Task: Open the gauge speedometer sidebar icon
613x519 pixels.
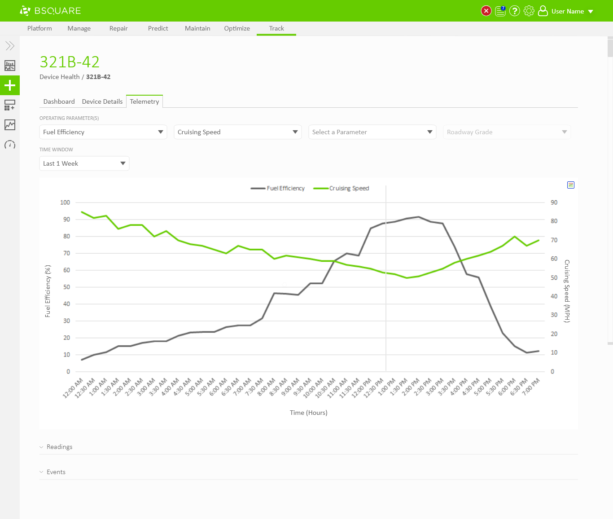Action: [10, 145]
